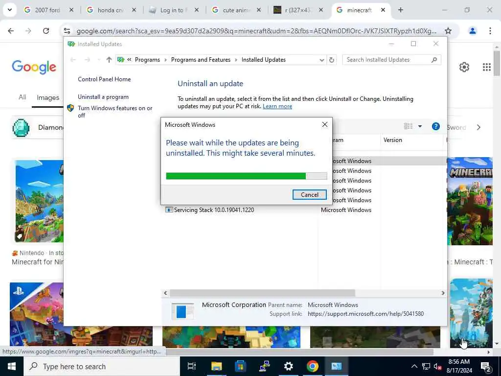This screenshot has width=501, height=376.
Task: Click the taskbar search box
Action: click(102, 366)
